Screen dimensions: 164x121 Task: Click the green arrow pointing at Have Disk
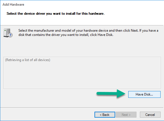pos(111,94)
